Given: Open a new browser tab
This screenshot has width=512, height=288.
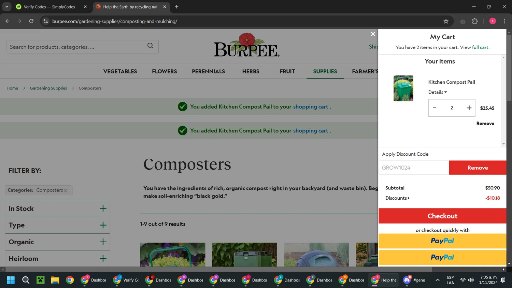Looking at the screenshot, I should (176, 7).
